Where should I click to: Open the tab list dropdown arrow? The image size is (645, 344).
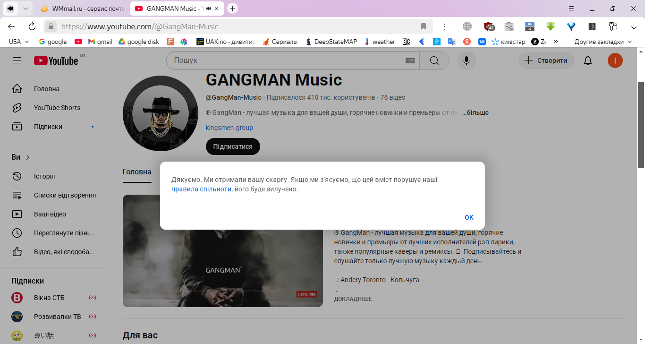tap(25, 9)
